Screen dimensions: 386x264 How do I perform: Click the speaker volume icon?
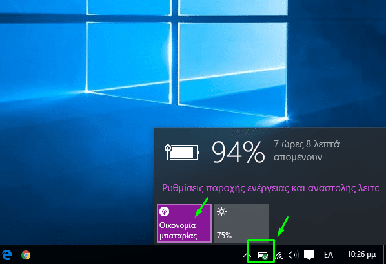click(x=293, y=255)
